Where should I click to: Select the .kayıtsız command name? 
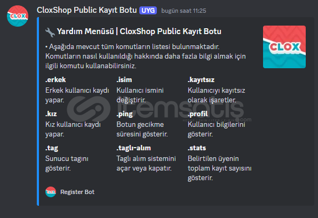pos(201,80)
